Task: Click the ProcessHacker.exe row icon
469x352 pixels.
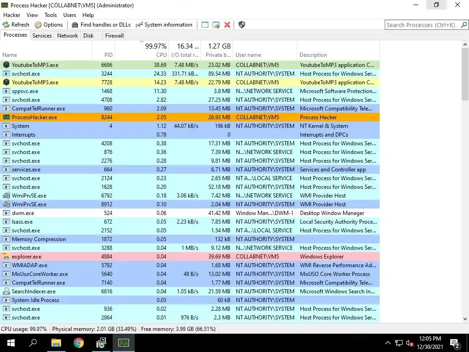Action: [6, 117]
